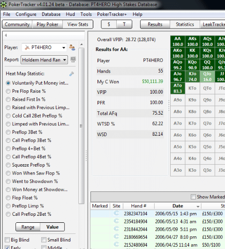Viewport: 225px width, 249px height.
Task: Click site icon for hand 2382347104
Action: [116, 213]
